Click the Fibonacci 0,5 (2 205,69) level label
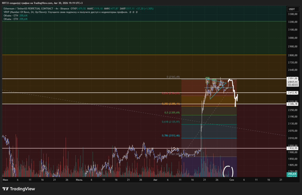Viewport: 302px width, 195px height. (172, 113)
